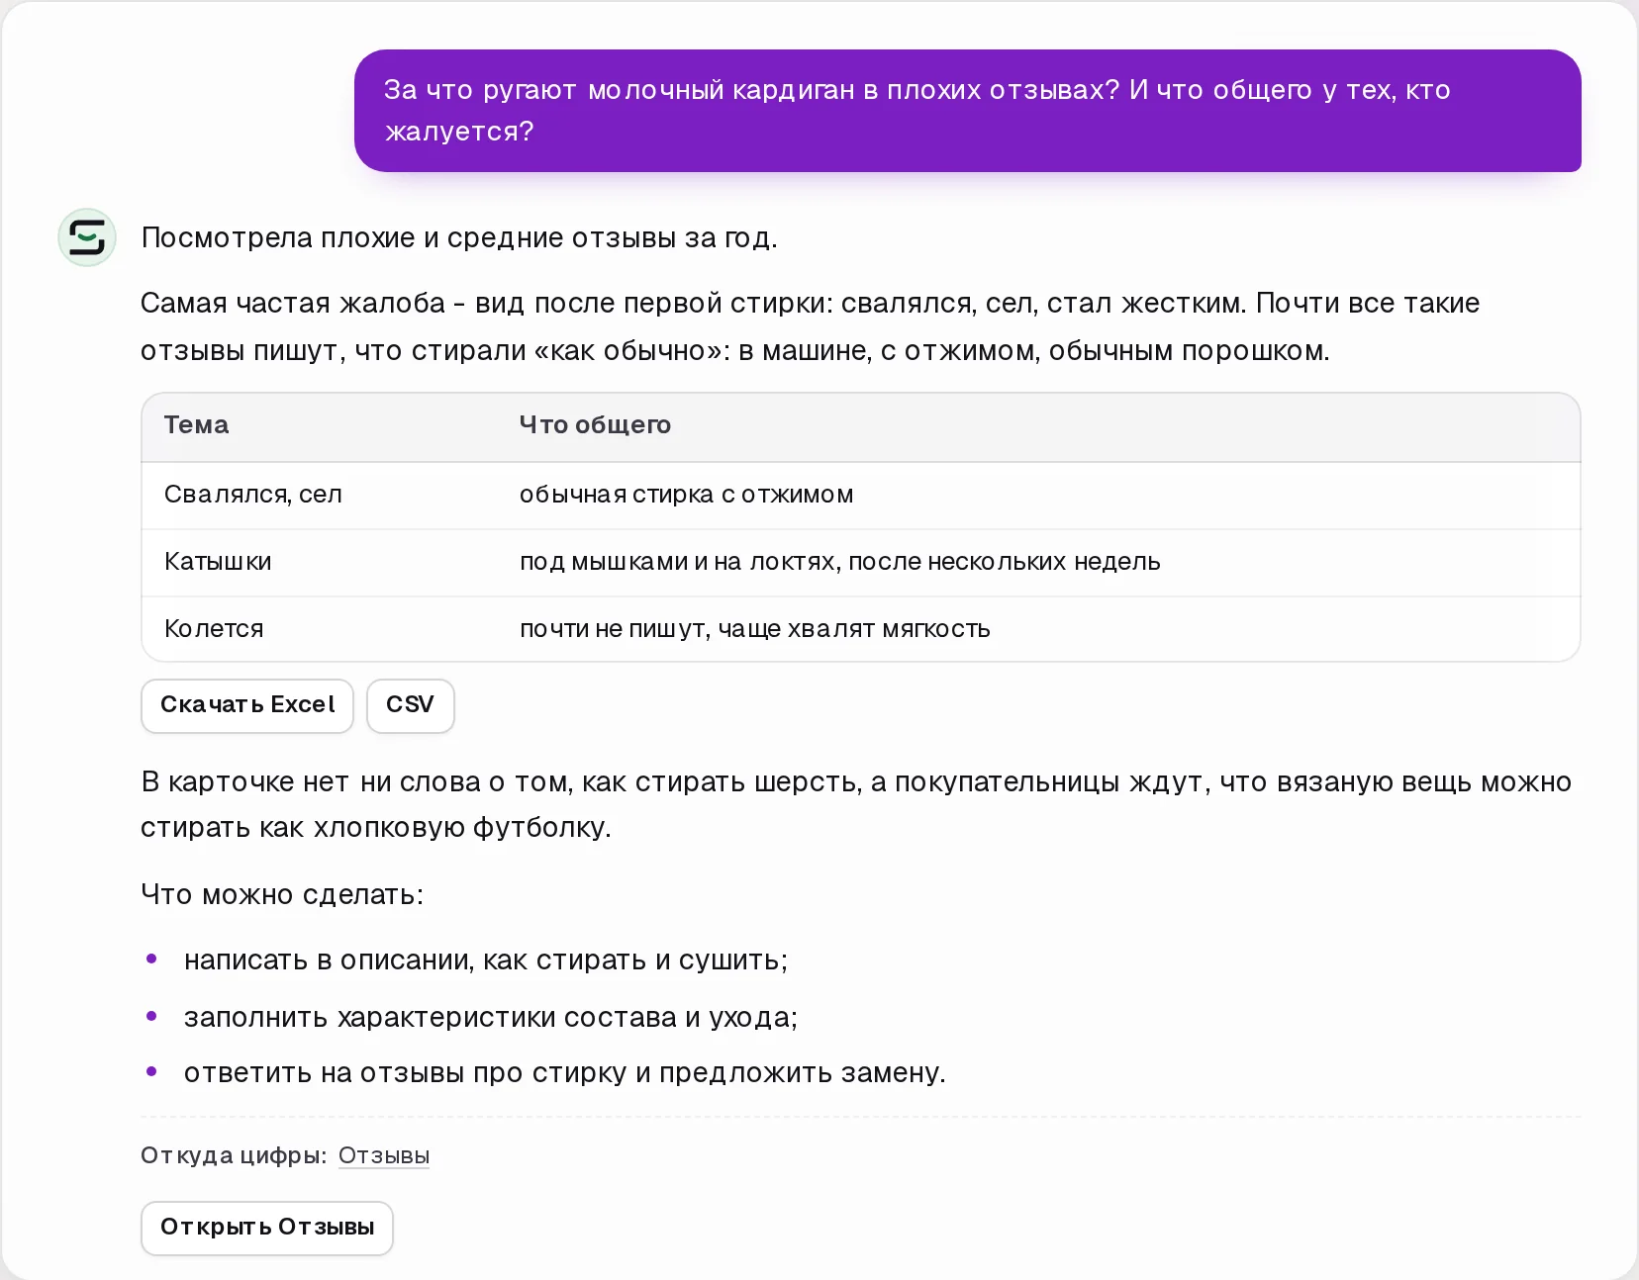This screenshot has width=1639, height=1280.
Task: Click the под мышками и на локтях cell
Action: (839, 562)
